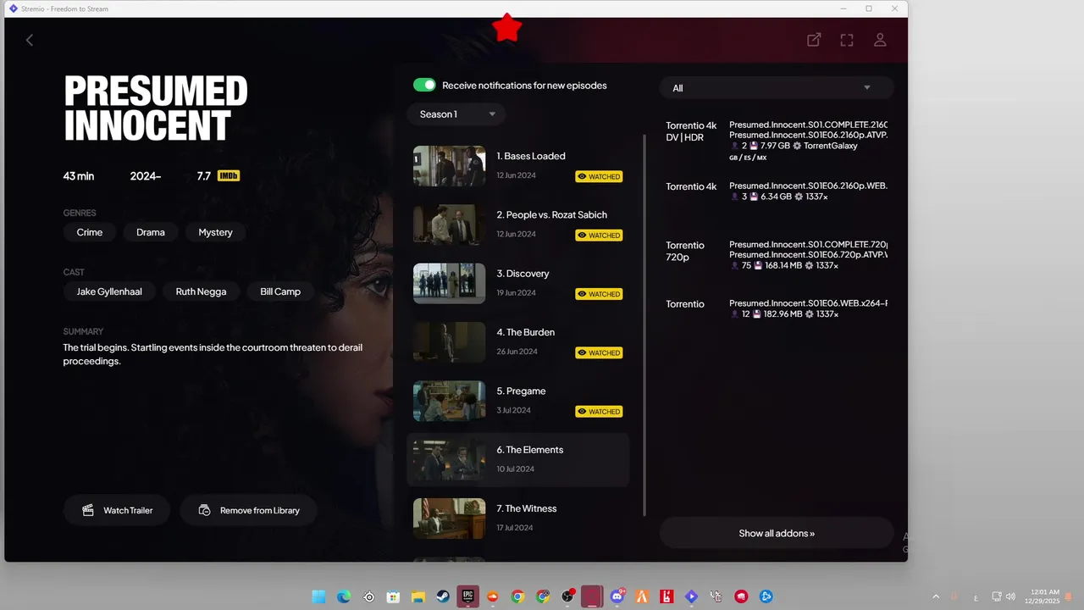Viewport: 1084px width, 610px height.
Task: Open cast member Jake Gyllenhaal
Action: click(x=109, y=291)
